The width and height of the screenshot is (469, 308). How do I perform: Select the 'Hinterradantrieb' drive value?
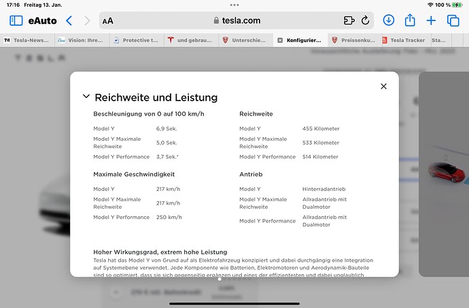coord(324,189)
